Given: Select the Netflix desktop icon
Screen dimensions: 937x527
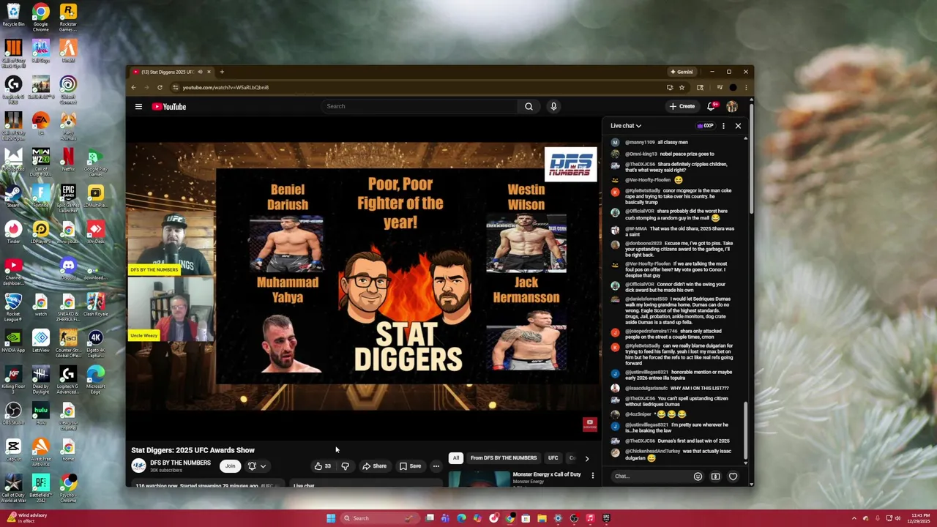Looking at the screenshot, I should (x=68, y=160).
